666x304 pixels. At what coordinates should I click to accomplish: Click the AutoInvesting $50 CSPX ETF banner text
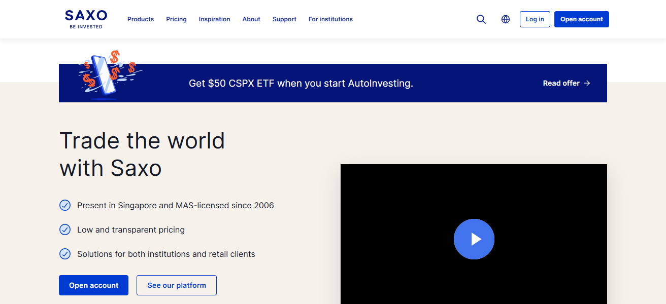(x=301, y=83)
